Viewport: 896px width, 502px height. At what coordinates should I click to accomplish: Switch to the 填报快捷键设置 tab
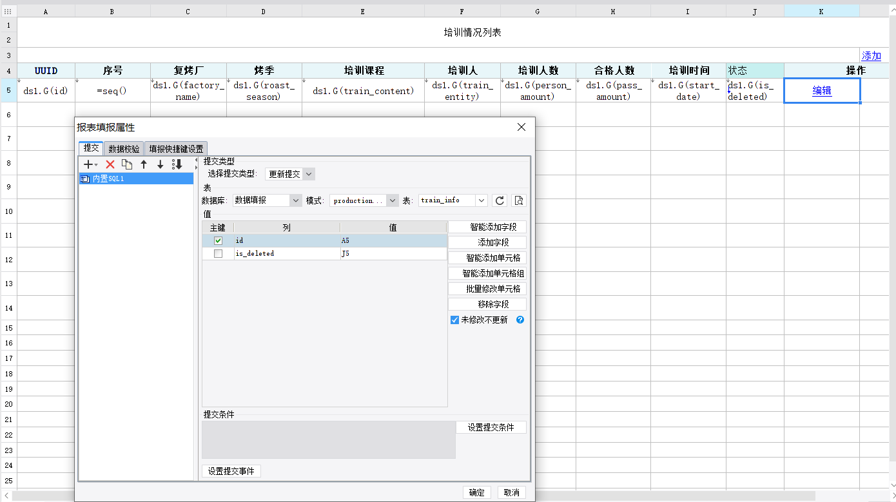pos(176,149)
